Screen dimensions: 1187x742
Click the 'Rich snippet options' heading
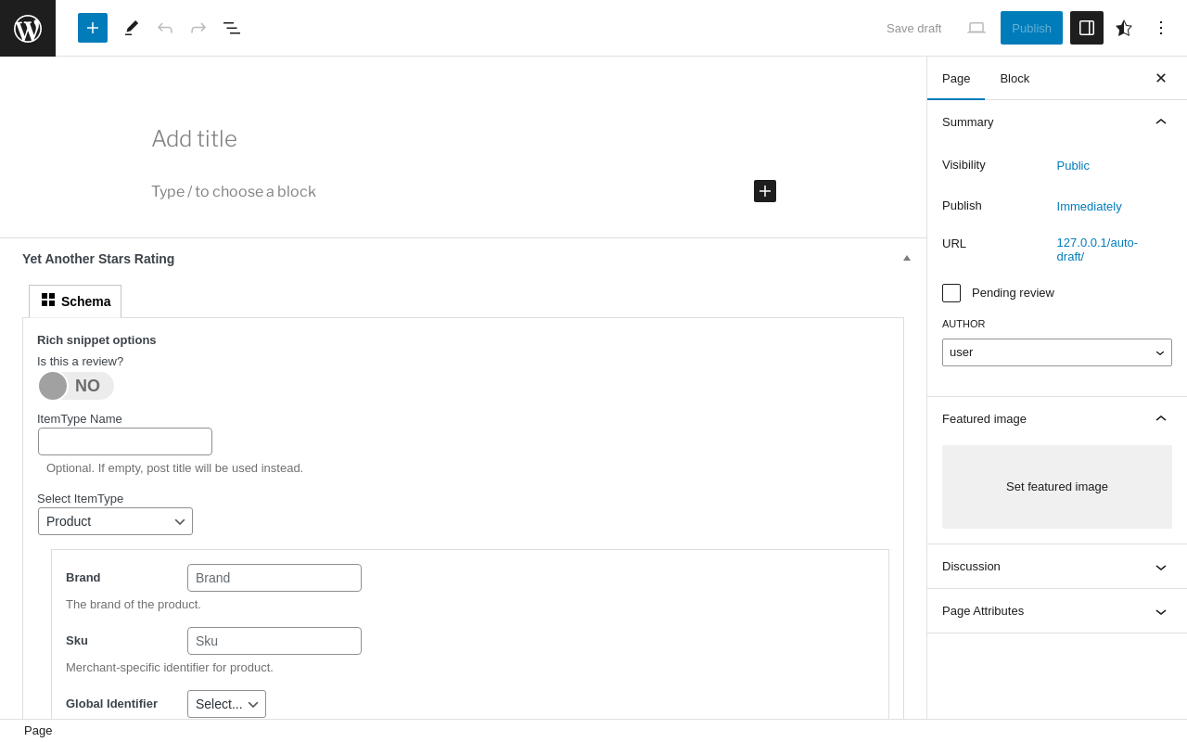(96, 339)
